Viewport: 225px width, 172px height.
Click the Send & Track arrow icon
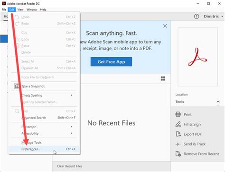178,144
